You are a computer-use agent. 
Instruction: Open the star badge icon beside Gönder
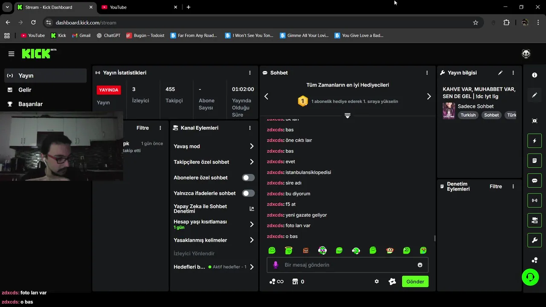[392, 281]
